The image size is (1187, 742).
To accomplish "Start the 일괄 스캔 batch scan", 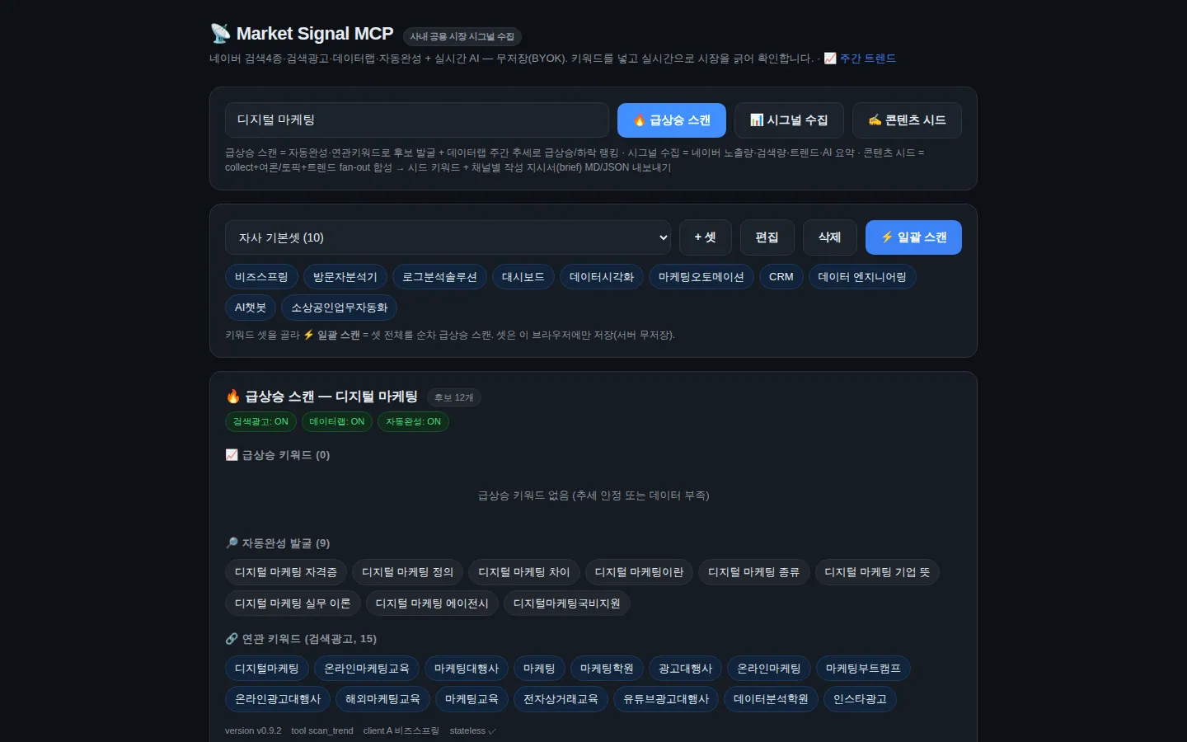I will point(913,237).
